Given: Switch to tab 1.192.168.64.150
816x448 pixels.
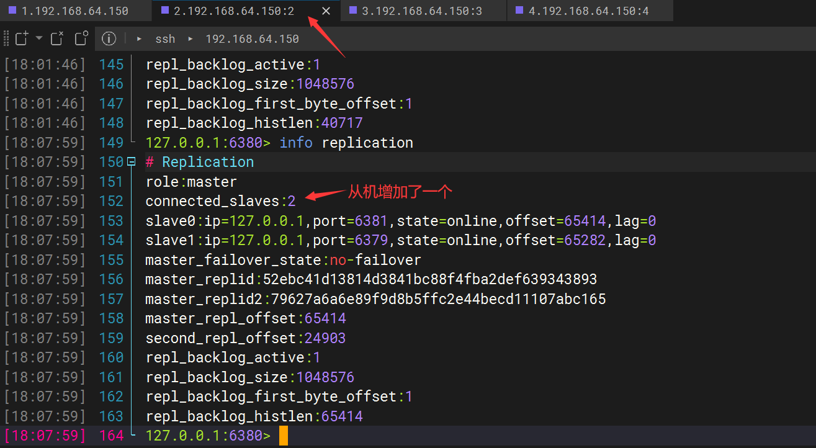Looking at the screenshot, I should [x=76, y=11].
